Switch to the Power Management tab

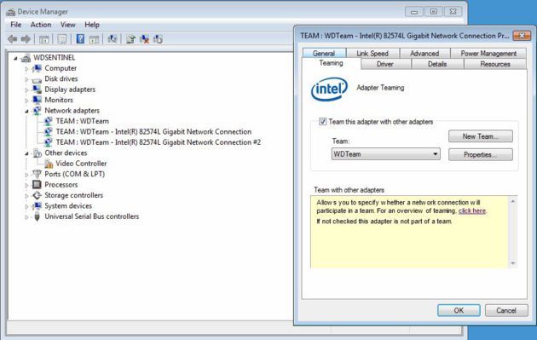pyautogui.click(x=488, y=53)
